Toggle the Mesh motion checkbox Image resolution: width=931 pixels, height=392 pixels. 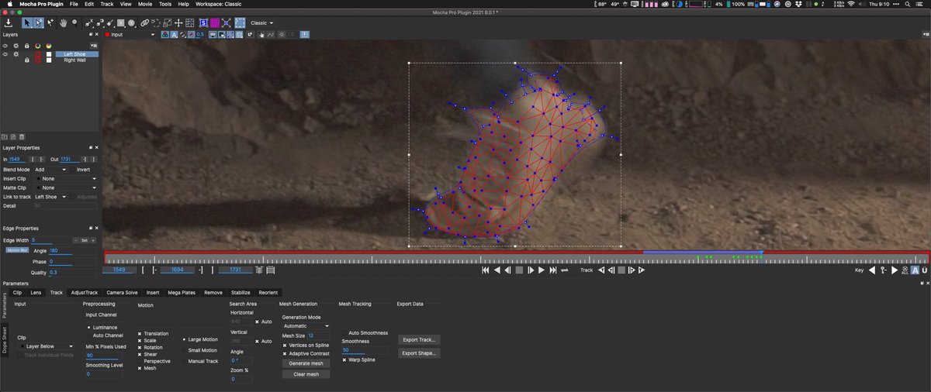coord(140,368)
